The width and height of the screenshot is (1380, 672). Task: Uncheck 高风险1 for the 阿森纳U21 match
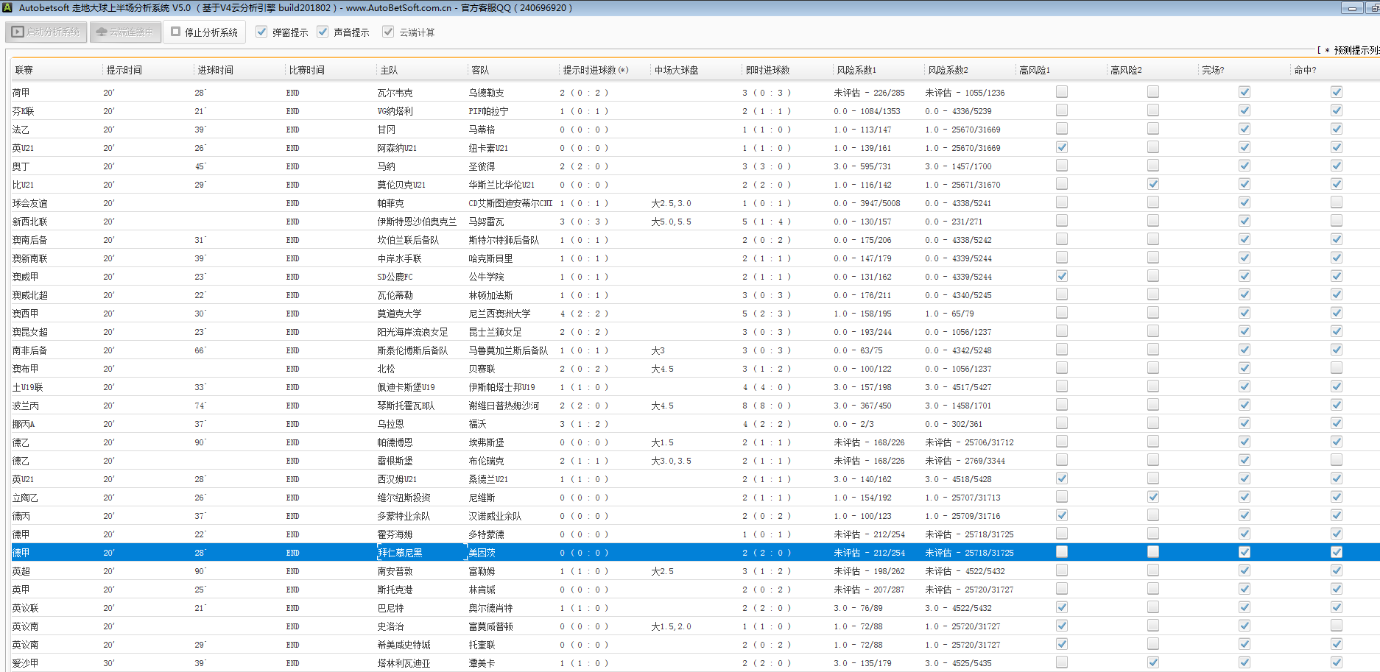1061,147
